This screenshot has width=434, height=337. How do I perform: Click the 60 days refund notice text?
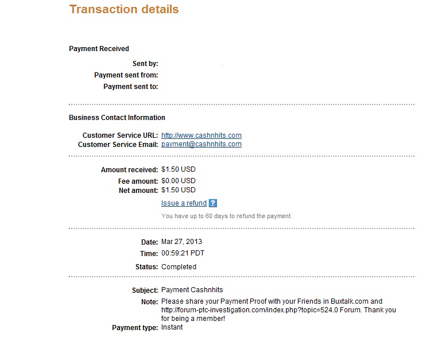pyautogui.click(x=227, y=216)
